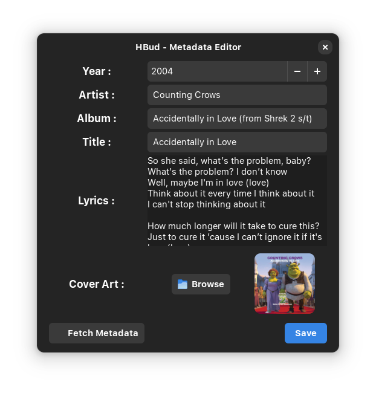Click the "Title :" label
Viewport: 376px width, 393px height.
(97, 142)
